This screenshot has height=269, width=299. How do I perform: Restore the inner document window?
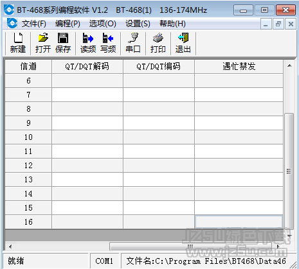point(278,24)
